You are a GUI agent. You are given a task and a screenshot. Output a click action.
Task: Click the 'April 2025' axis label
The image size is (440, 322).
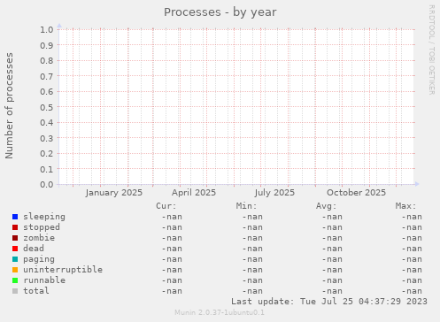[194, 193]
